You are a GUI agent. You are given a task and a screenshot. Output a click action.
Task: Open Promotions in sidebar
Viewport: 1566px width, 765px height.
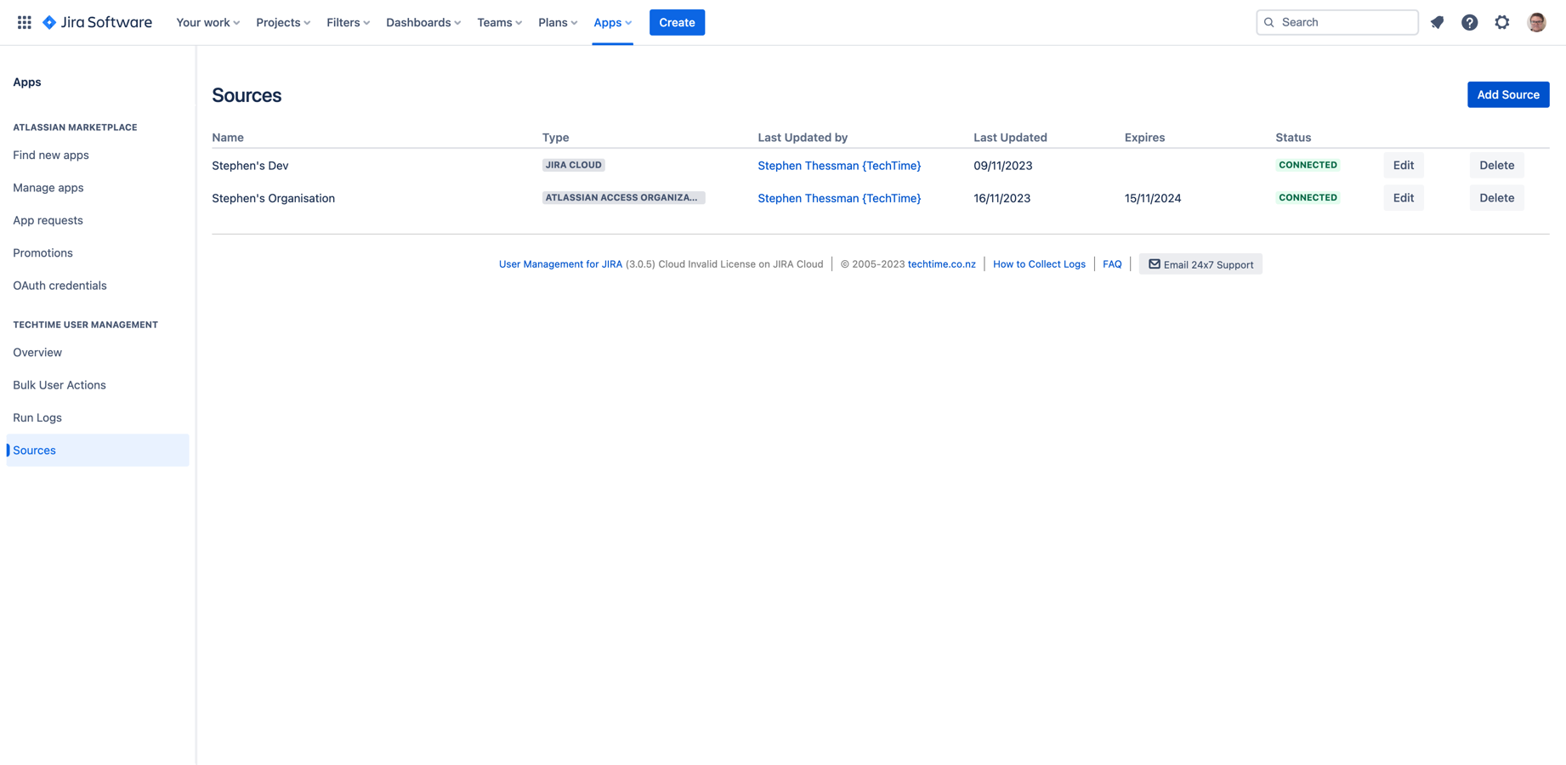[43, 253]
